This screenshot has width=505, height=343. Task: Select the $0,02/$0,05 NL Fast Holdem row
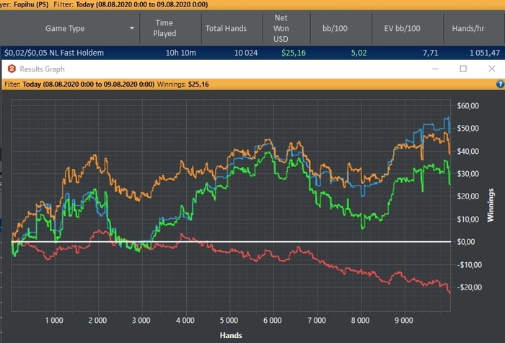click(252, 53)
